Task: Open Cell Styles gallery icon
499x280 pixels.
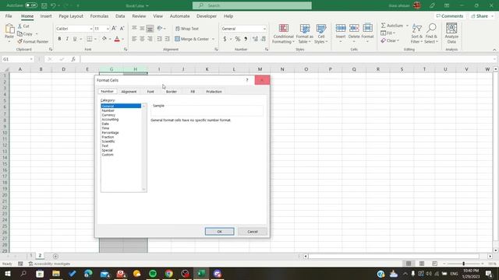Action: point(320,29)
